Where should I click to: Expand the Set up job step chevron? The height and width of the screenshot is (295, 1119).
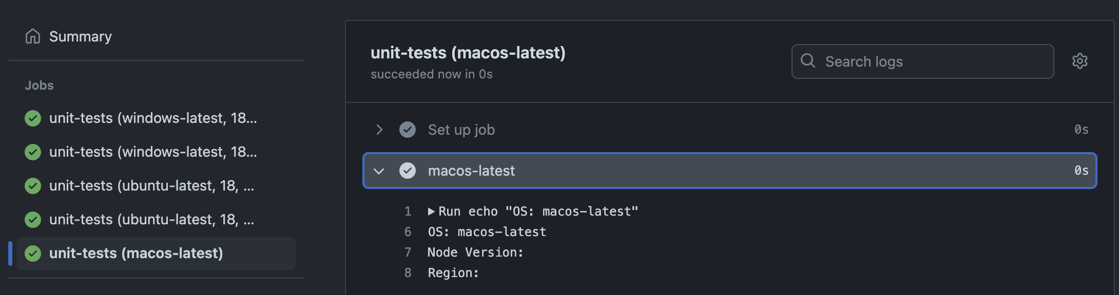(379, 130)
